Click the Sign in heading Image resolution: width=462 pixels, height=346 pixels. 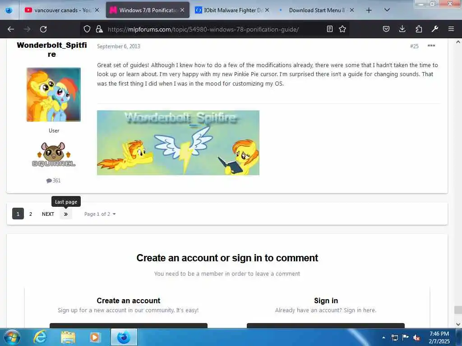[x=326, y=300]
